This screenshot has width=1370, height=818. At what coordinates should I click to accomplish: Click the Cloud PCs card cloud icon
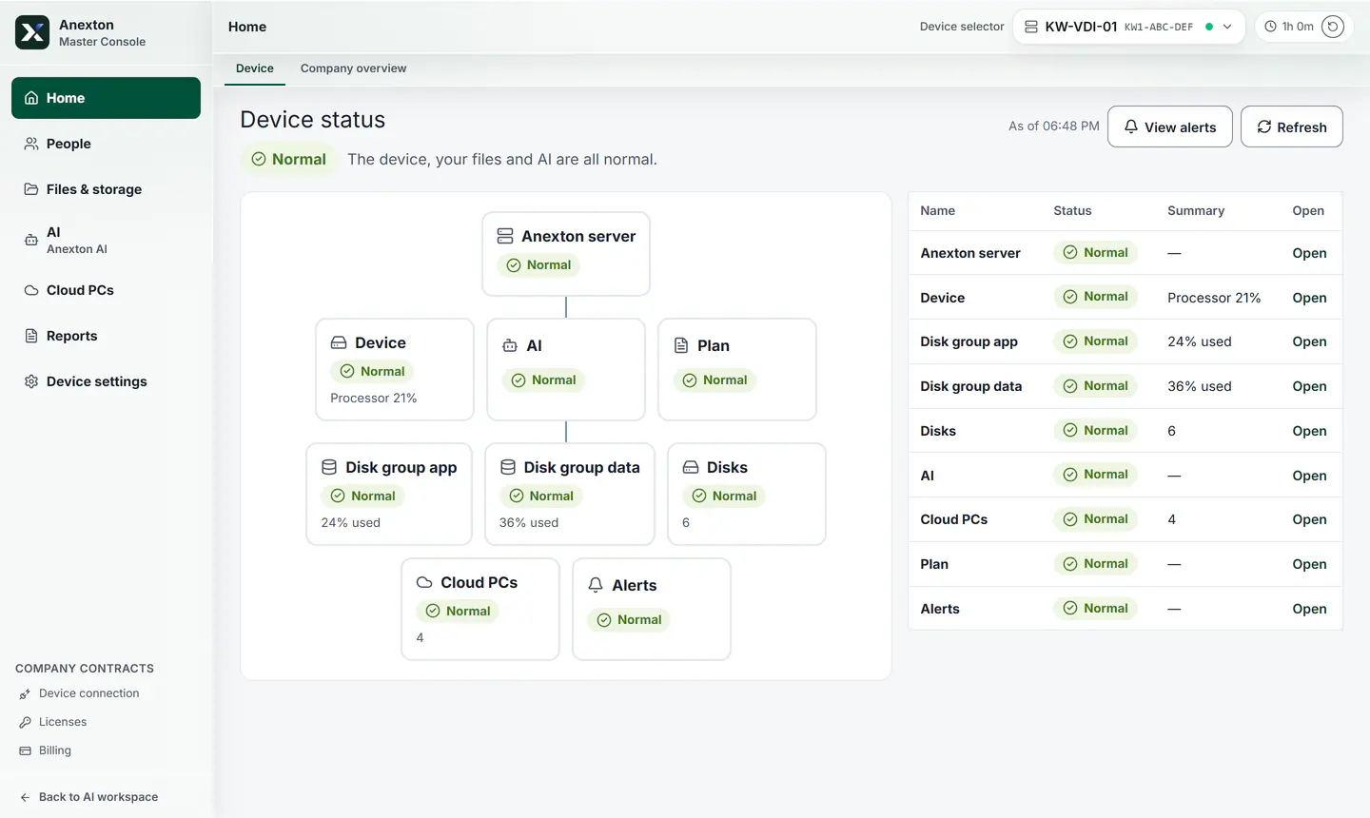[424, 582]
